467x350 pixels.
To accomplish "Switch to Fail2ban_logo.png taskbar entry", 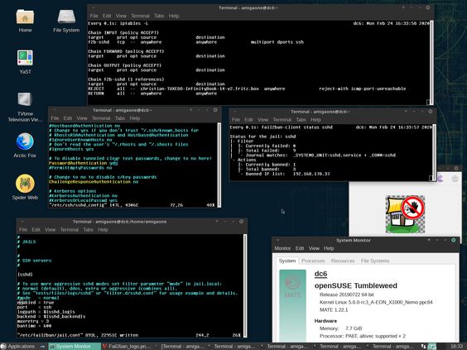I will [x=128, y=346].
